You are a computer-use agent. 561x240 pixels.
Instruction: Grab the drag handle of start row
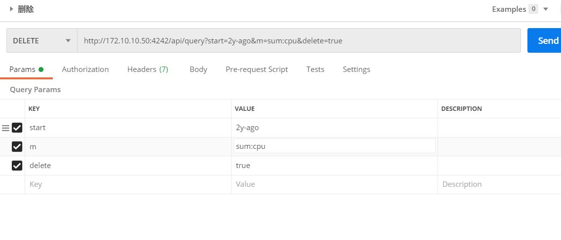coord(6,128)
